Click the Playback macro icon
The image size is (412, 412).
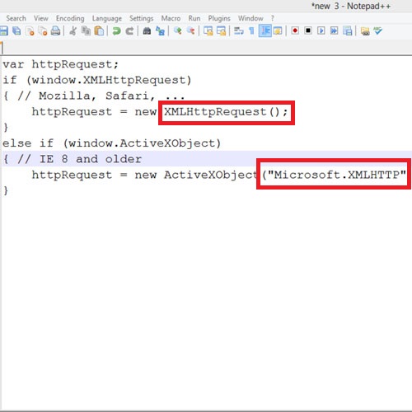pos(321,30)
